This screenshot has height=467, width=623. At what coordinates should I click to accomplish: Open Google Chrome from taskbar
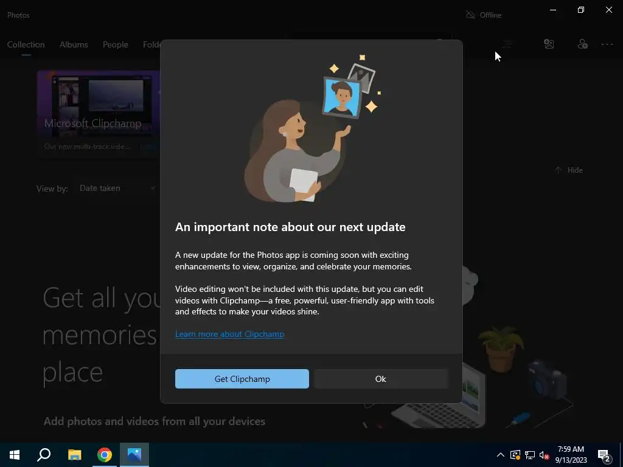coord(104,455)
